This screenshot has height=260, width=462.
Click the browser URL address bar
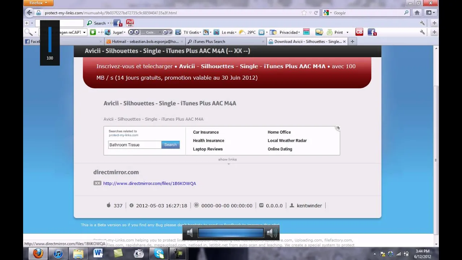click(x=171, y=13)
